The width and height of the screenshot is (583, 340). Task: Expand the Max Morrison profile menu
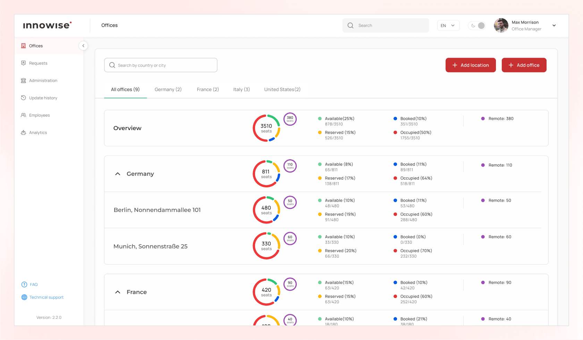(x=554, y=25)
